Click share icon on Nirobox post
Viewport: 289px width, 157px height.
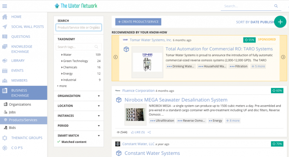[x=149, y=132]
